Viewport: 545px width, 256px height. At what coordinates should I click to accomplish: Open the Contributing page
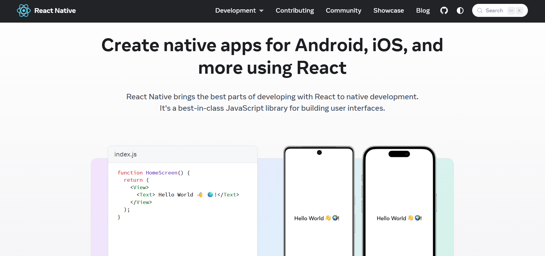(294, 11)
